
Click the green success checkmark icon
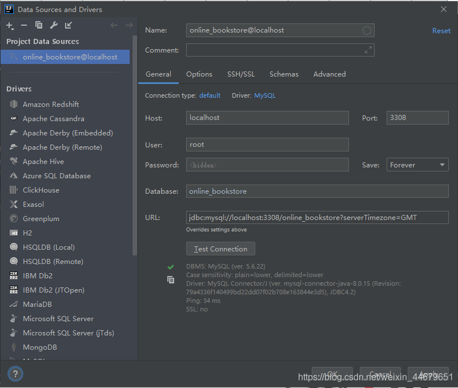[171, 267]
